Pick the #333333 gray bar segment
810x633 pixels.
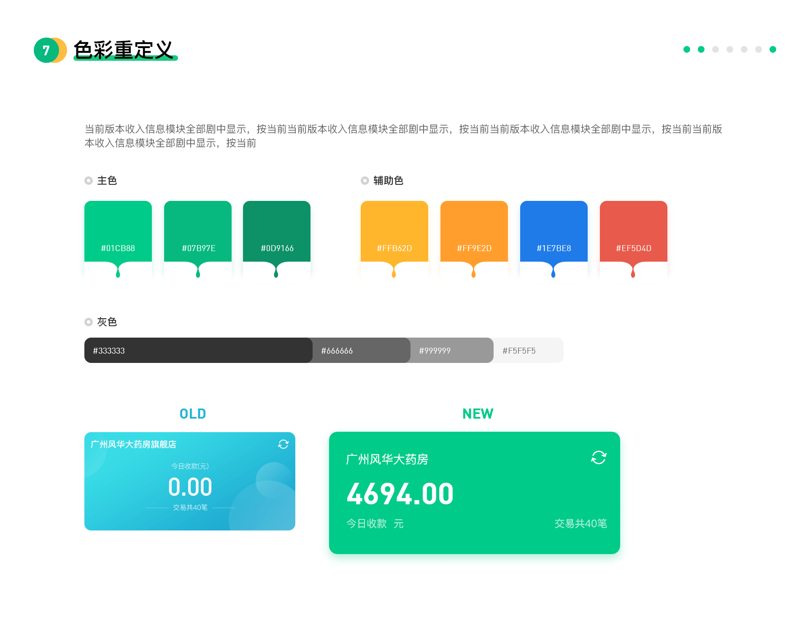198,350
